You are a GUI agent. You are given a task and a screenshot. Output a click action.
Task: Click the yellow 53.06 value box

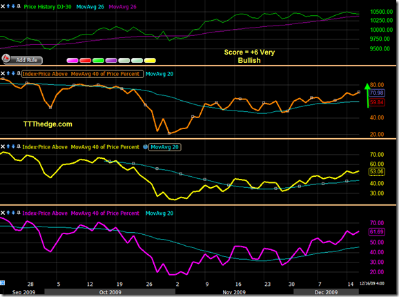click(377, 171)
